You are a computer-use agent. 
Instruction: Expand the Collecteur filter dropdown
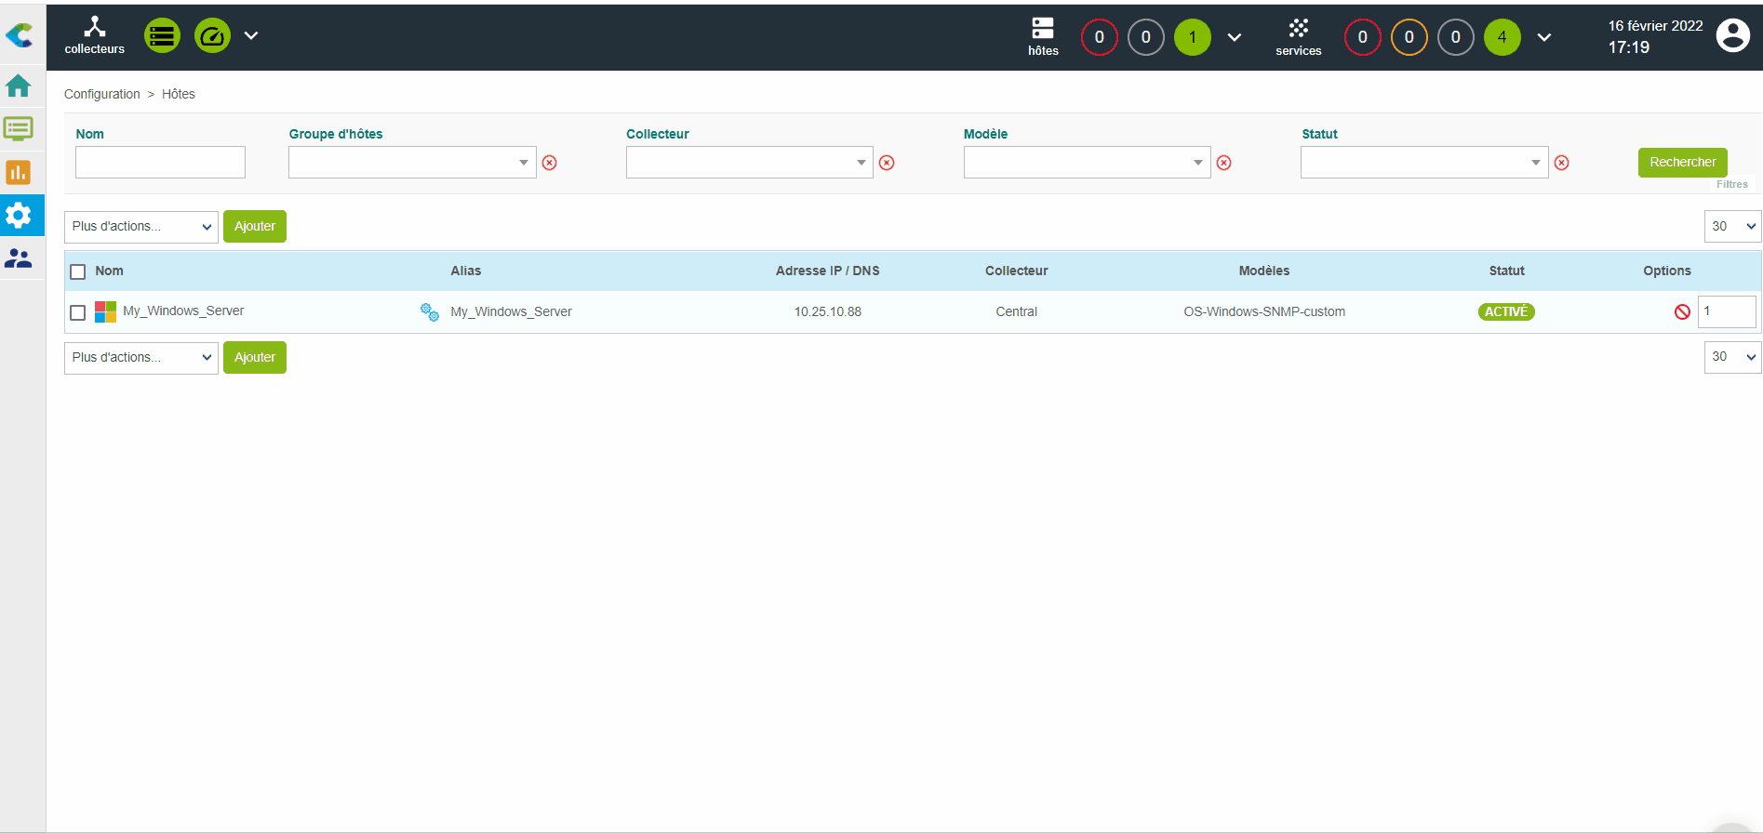749,163
